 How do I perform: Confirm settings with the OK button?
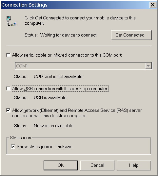point(61,165)
